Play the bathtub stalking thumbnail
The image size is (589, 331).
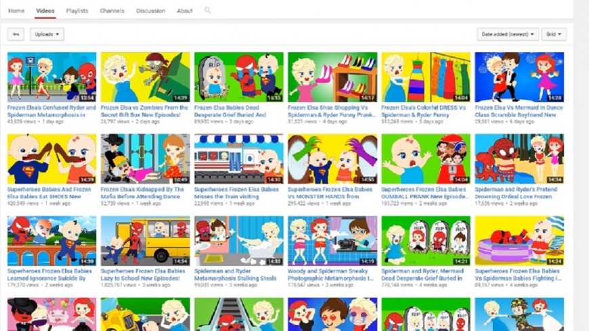point(238,240)
